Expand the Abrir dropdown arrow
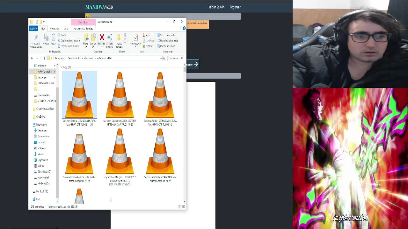The image size is (408, 229). point(151,35)
